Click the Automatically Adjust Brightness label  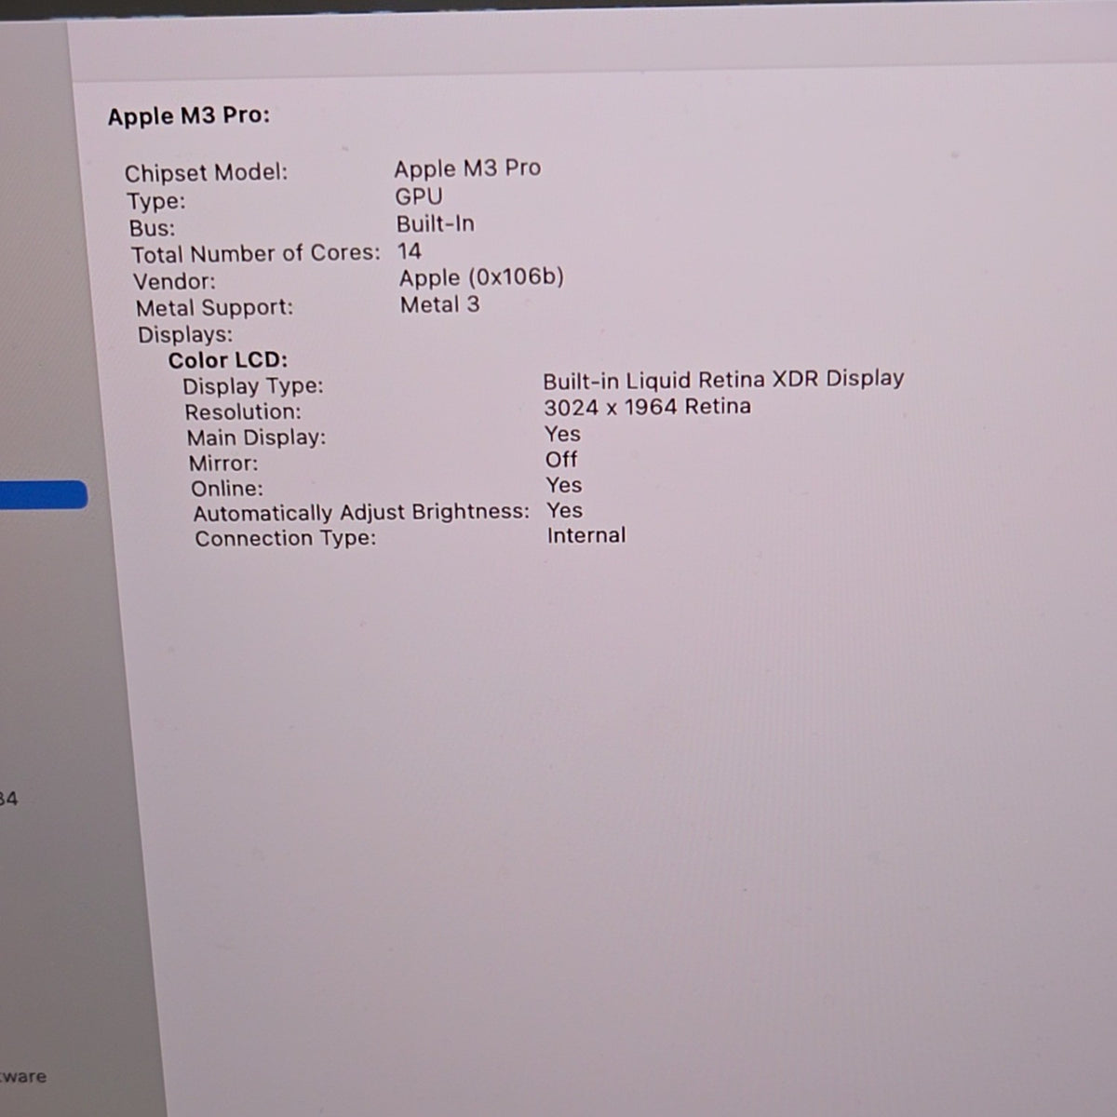(x=361, y=513)
